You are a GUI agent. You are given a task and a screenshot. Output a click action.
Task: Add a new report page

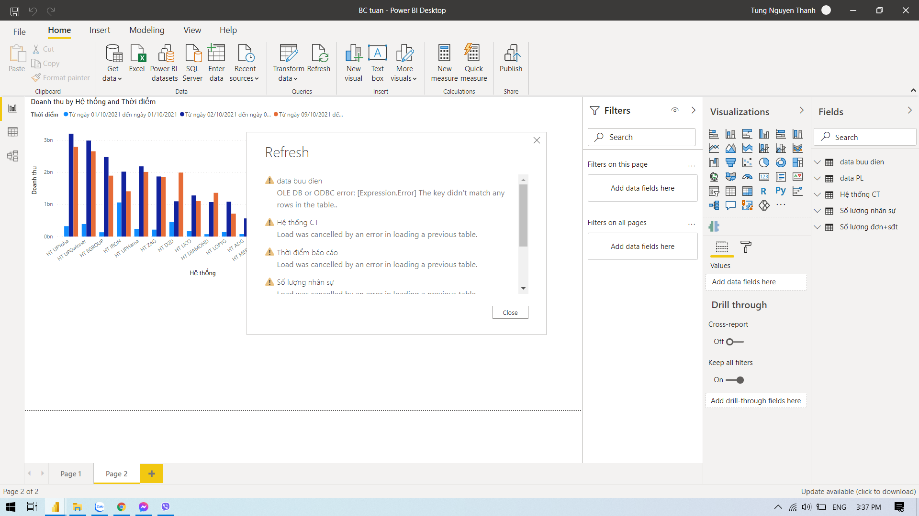click(x=152, y=473)
